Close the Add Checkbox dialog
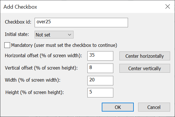The image size is (175, 117). pos(167,6)
